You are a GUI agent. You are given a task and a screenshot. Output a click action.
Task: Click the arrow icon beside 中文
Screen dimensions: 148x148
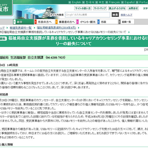coord(97,2)
